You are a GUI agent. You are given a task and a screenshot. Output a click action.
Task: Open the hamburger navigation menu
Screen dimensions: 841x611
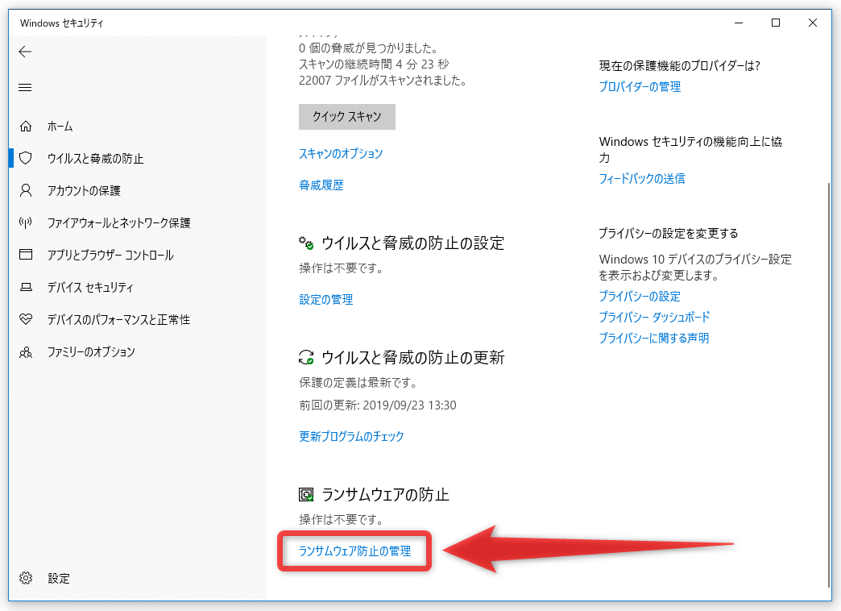click(x=25, y=88)
